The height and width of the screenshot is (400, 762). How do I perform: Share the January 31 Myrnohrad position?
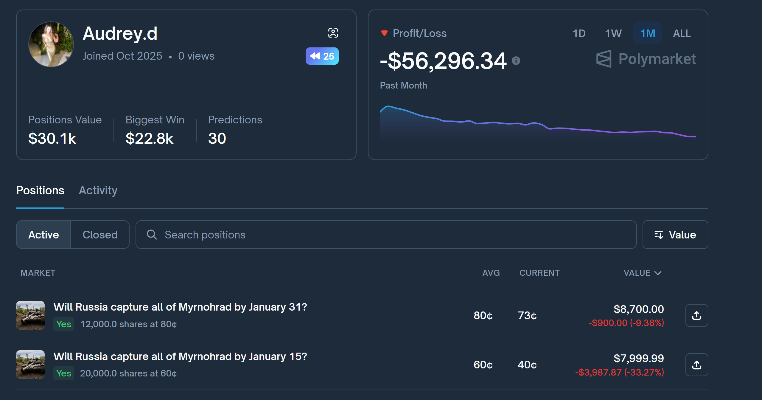click(696, 315)
